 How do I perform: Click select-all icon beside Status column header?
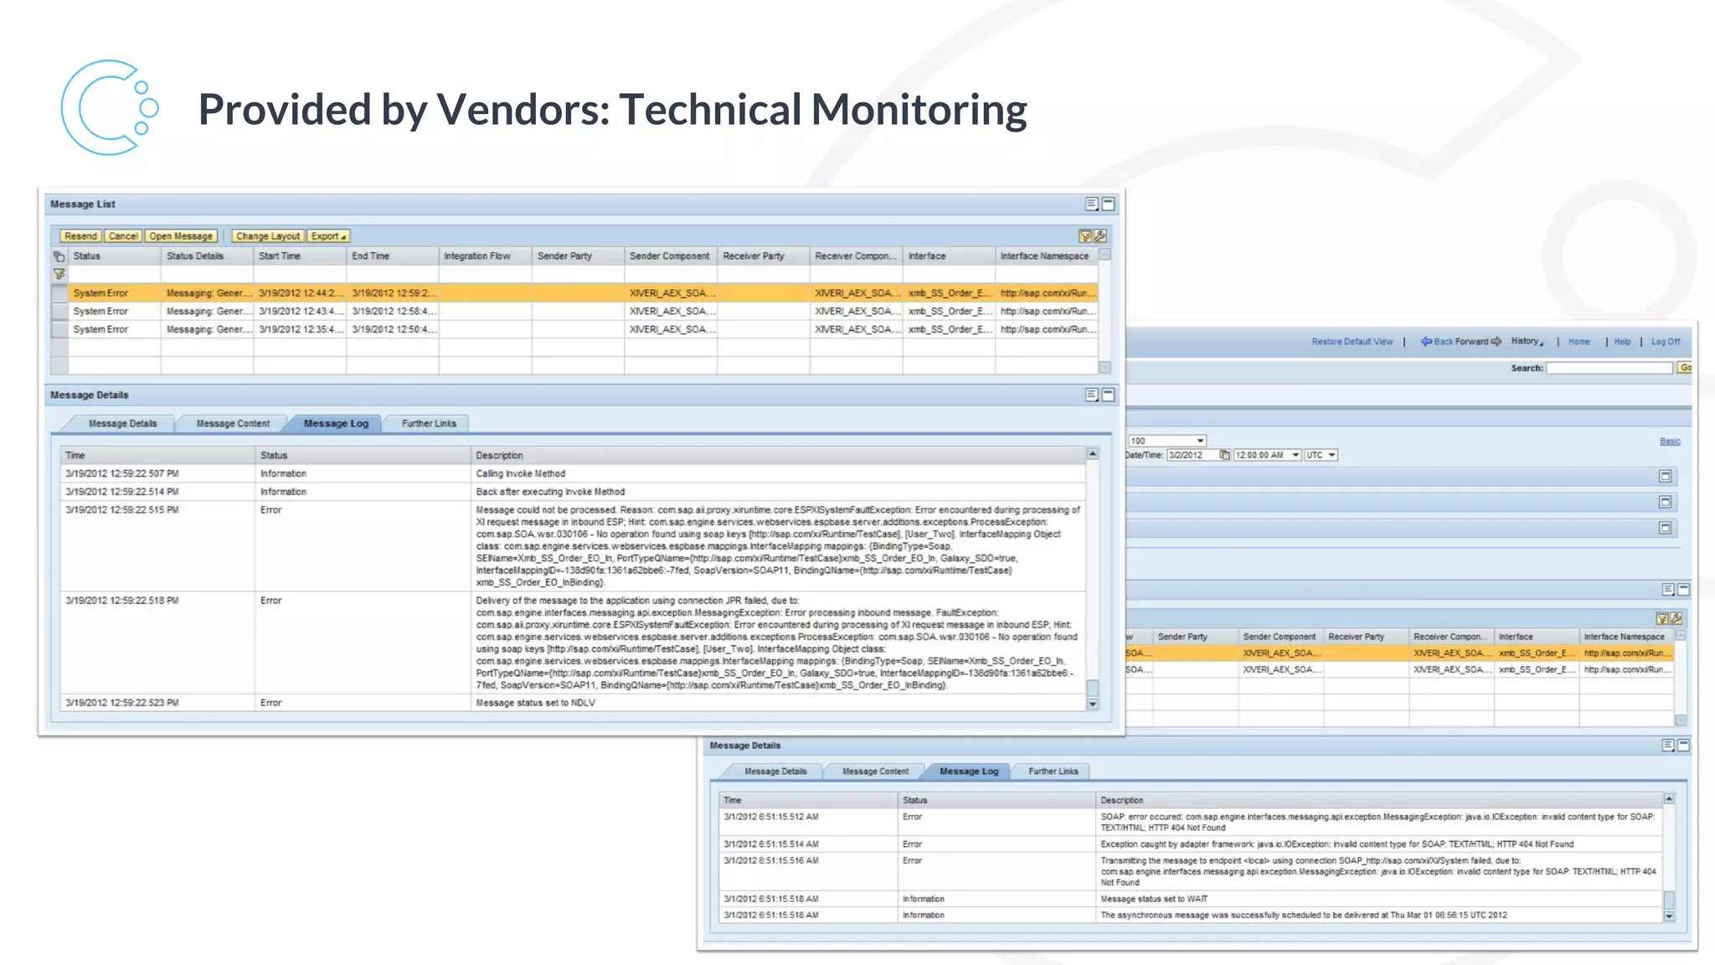(x=59, y=256)
